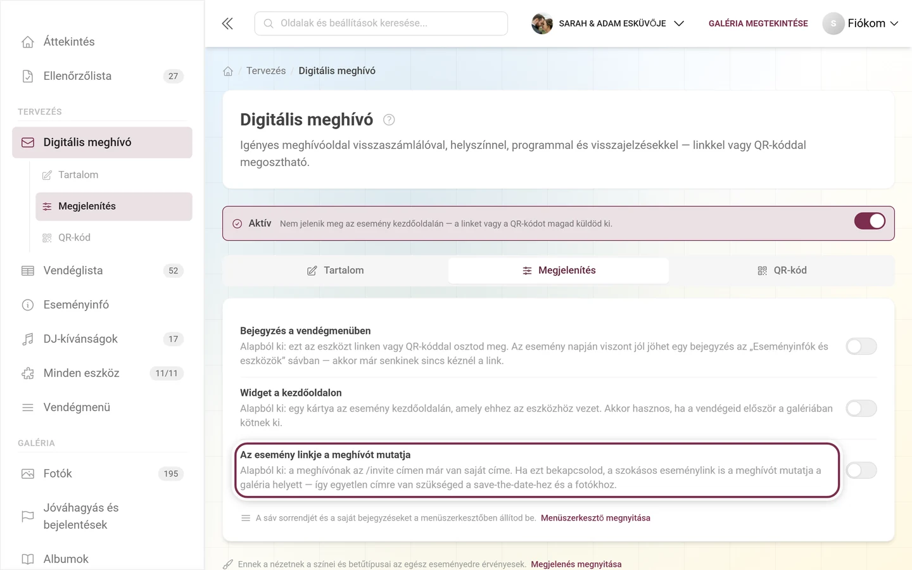Viewport: 912px width, 570px height.
Task: Switch to the QR-kód tab
Action: tap(782, 270)
